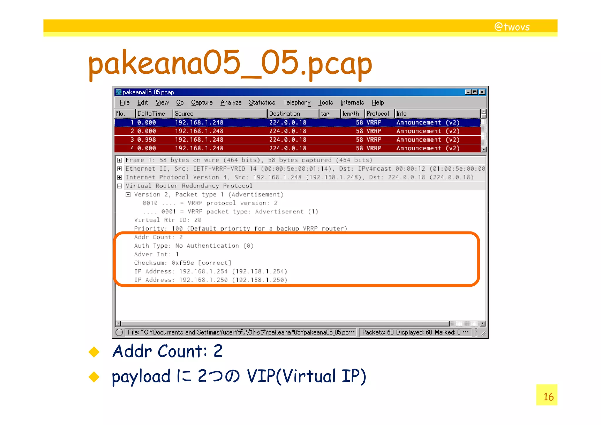This screenshot has height=425, width=601.
Task: Sort by the DeltaTime column header
Action: coord(154,113)
